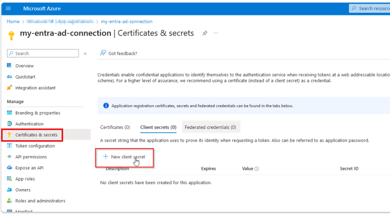Screen dimensions: 390x215
Task: Click the Quickstart cloud icon
Action: (x=9, y=76)
